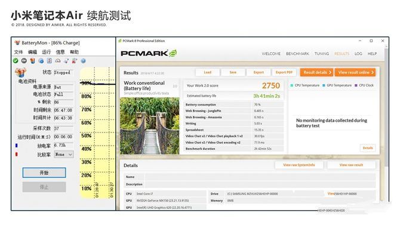This screenshot has width=400, height=225.
Task: Click the estimated battery life 3h 41min 2s
Action: tap(266, 96)
